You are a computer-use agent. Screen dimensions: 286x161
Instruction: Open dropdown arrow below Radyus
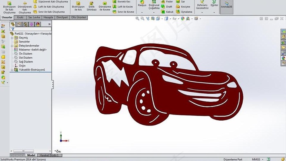pos(142,13)
